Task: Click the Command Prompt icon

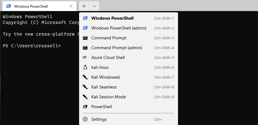Action: pos(85,38)
